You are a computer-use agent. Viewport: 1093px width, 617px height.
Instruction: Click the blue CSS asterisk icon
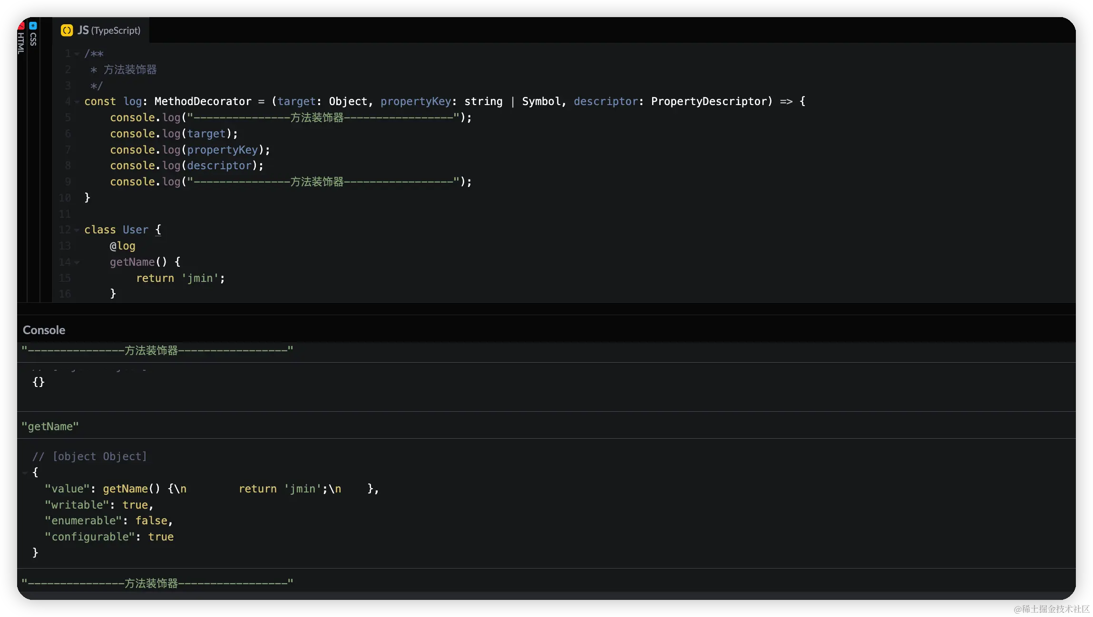pyautogui.click(x=33, y=26)
